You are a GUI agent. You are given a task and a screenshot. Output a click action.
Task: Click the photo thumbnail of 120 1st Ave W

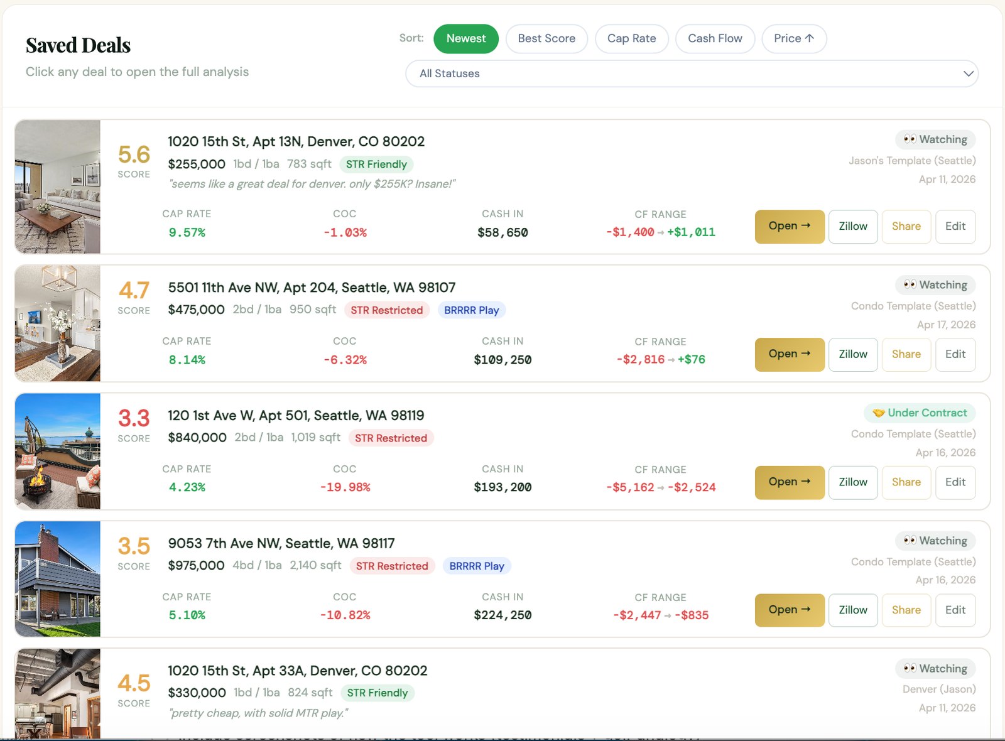click(x=57, y=452)
